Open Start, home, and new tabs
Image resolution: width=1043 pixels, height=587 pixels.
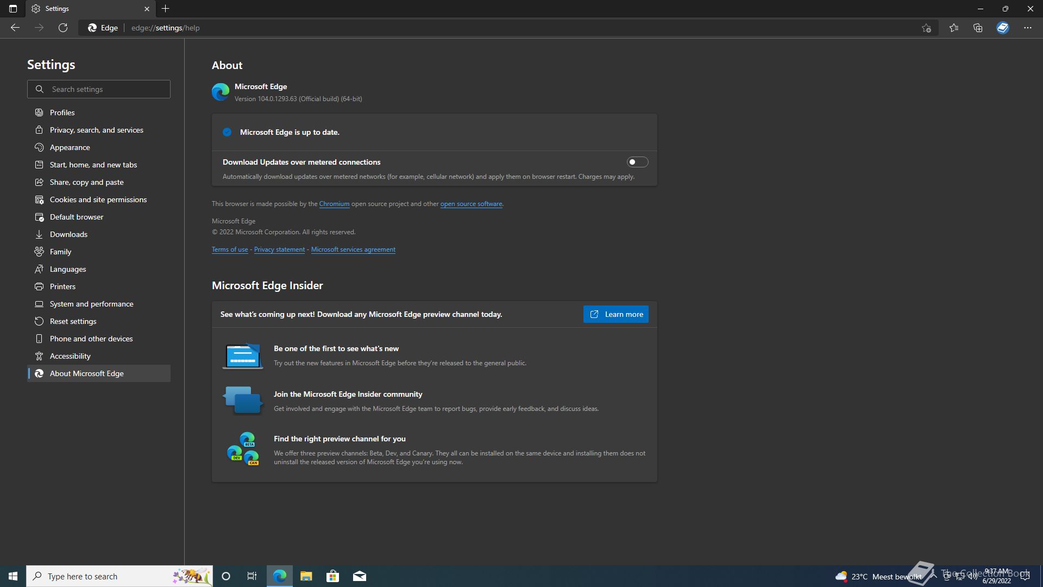[x=99, y=165]
